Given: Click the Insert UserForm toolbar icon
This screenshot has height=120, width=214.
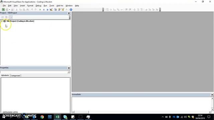Looking at the screenshot, I should click(x=7, y=10).
